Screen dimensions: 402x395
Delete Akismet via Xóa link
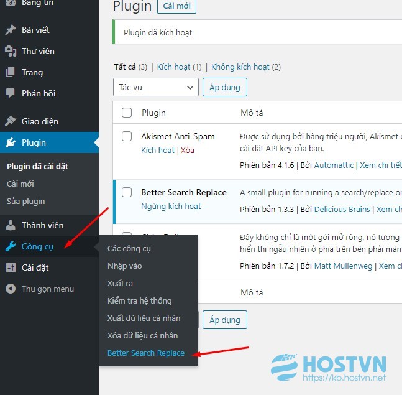(187, 150)
